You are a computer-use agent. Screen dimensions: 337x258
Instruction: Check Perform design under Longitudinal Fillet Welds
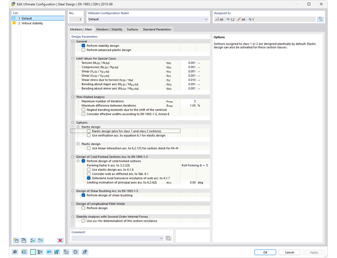click(83, 208)
